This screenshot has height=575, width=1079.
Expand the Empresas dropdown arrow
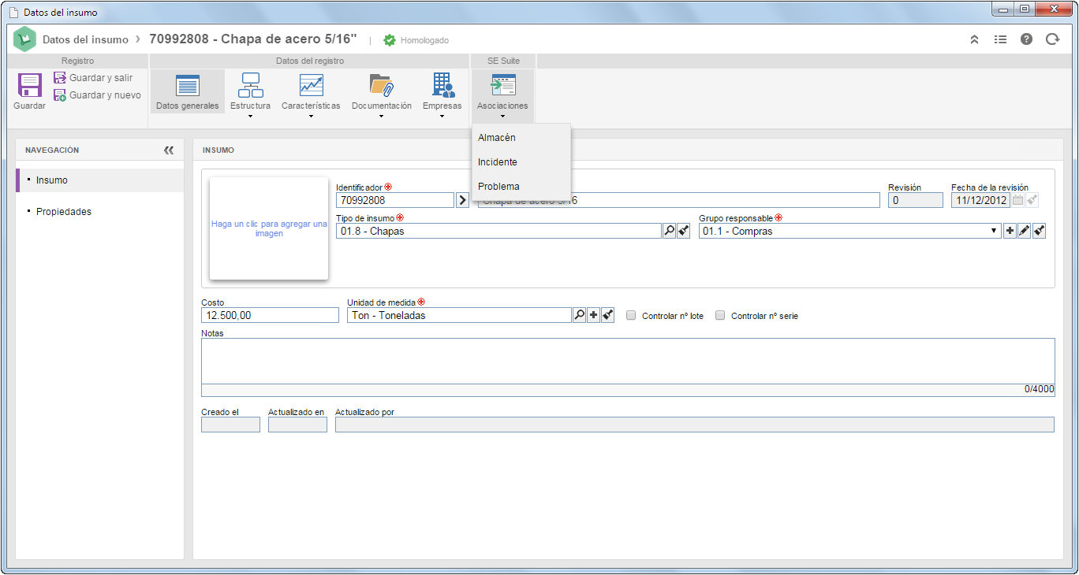pos(442,117)
